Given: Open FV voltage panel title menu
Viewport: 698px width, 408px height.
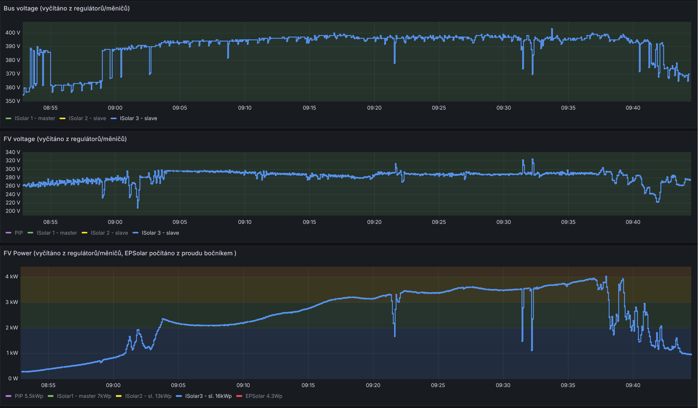Looking at the screenshot, I should [x=65, y=139].
